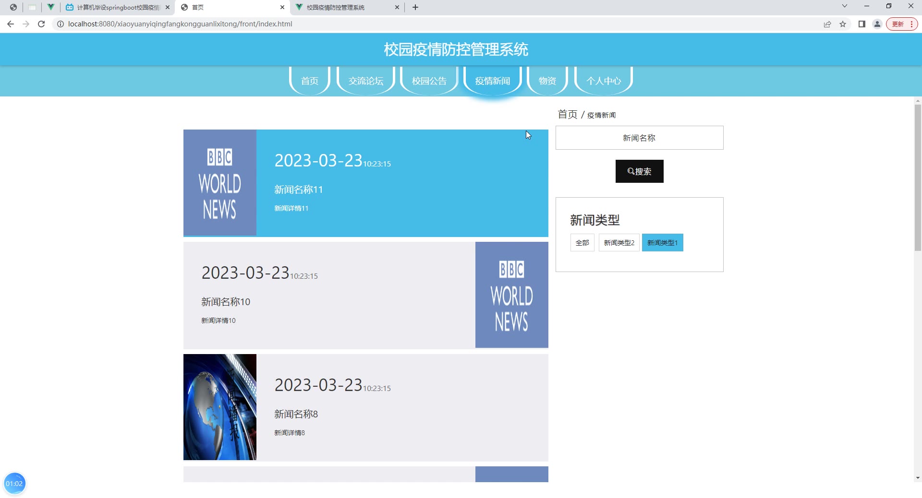The width and height of the screenshot is (922, 498).
Task: Open 交流论坛 navigation item
Action: 366,81
